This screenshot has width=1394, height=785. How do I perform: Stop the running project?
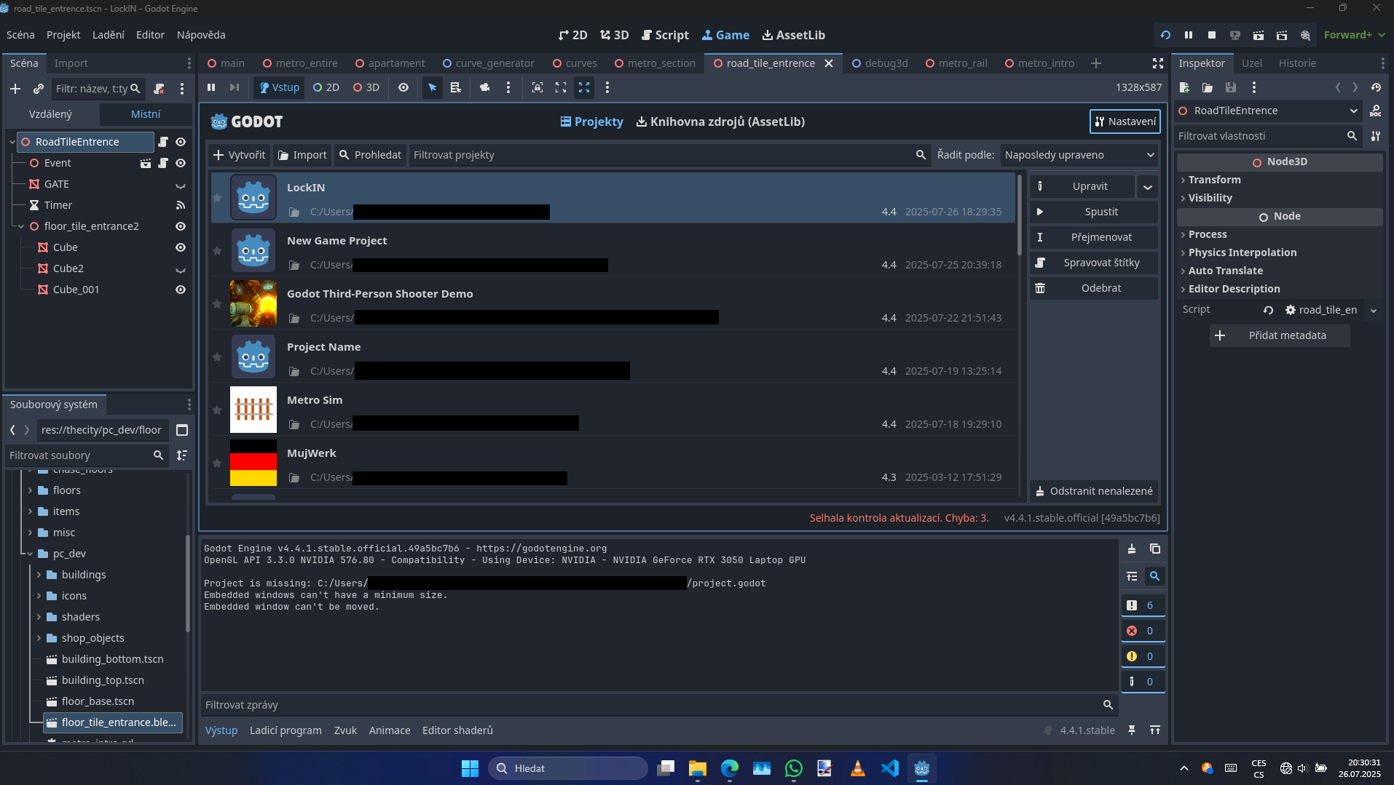(1212, 35)
